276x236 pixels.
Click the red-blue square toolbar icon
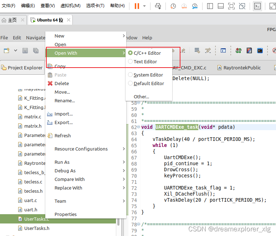tap(249, 51)
